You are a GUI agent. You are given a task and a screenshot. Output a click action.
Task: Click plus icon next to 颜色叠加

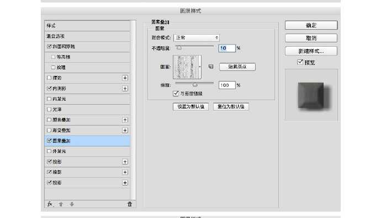pos(125,120)
